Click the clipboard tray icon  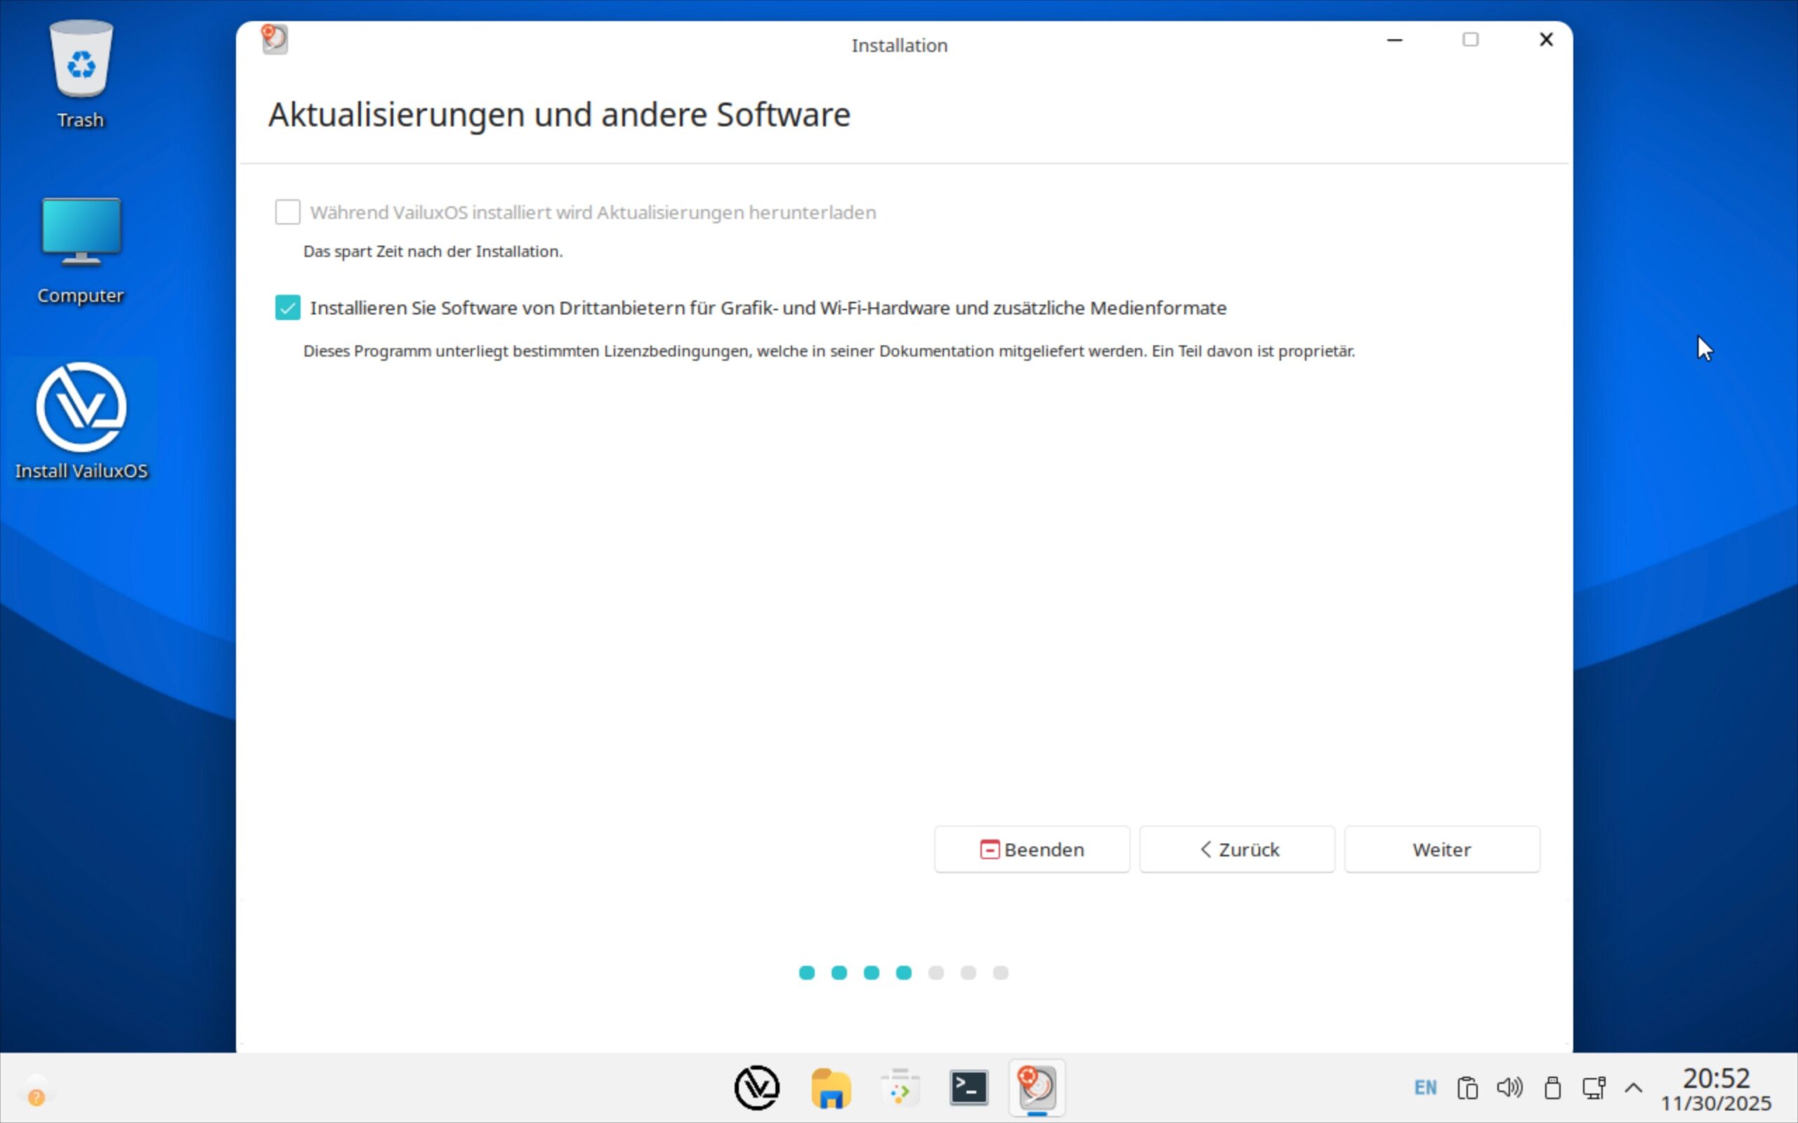point(1467,1088)
